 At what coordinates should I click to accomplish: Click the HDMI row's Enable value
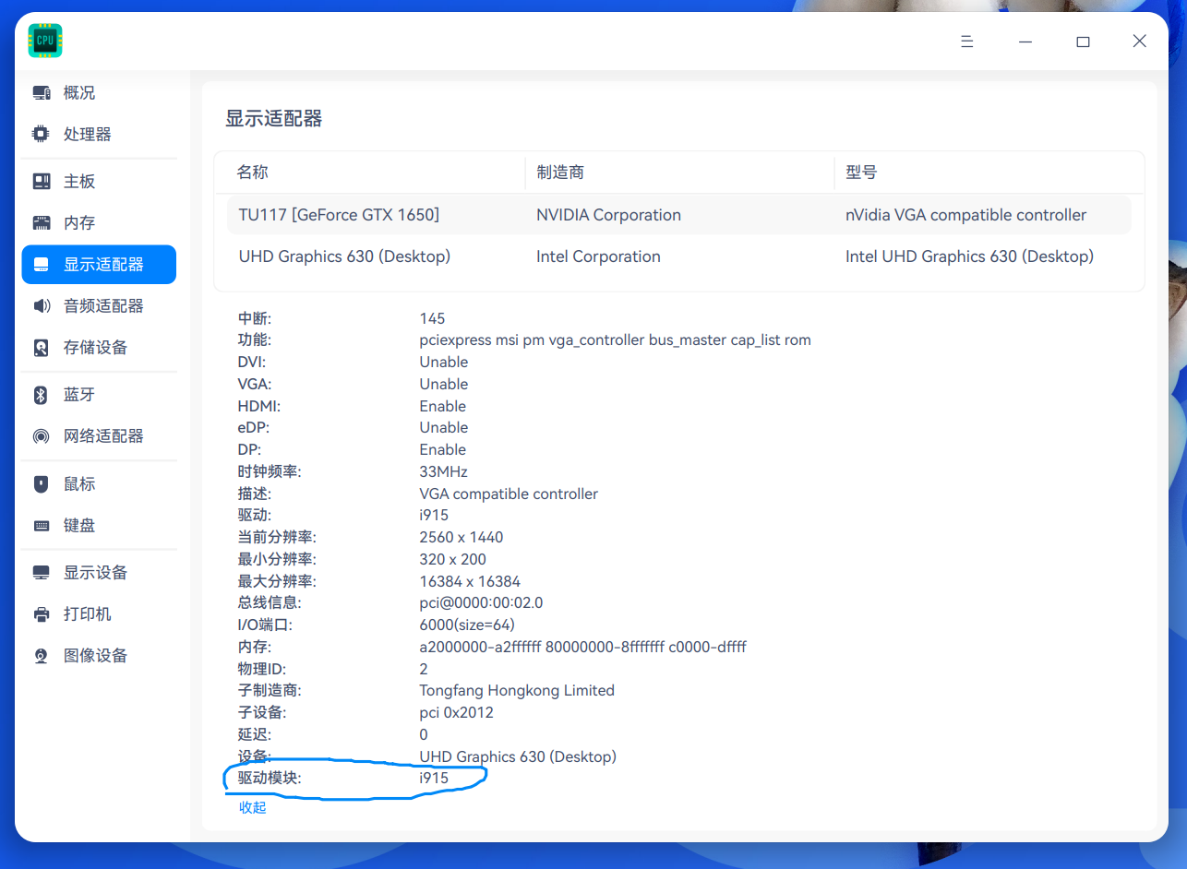tap(443, 406)
